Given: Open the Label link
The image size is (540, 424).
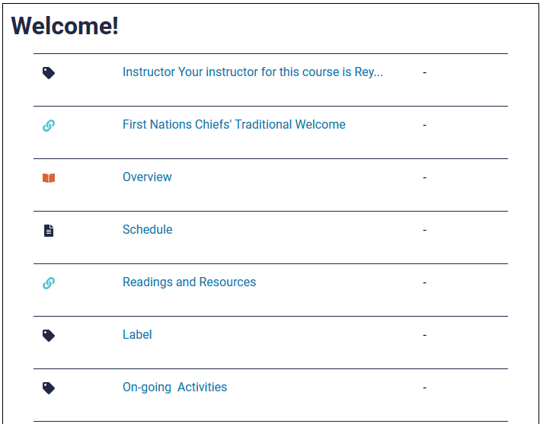Looking at the screenshot, I should (137, 334).
